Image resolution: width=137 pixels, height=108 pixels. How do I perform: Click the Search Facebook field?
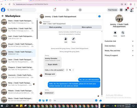pyautogui.click(x=21, y=10)
